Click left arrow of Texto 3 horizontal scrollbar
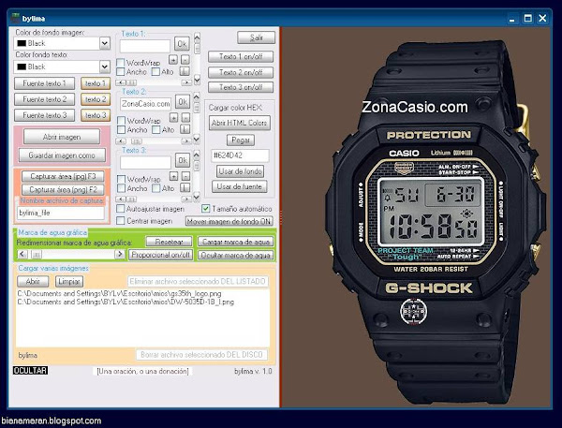This screenshot has height=428, width=562. tap(120, 199)
